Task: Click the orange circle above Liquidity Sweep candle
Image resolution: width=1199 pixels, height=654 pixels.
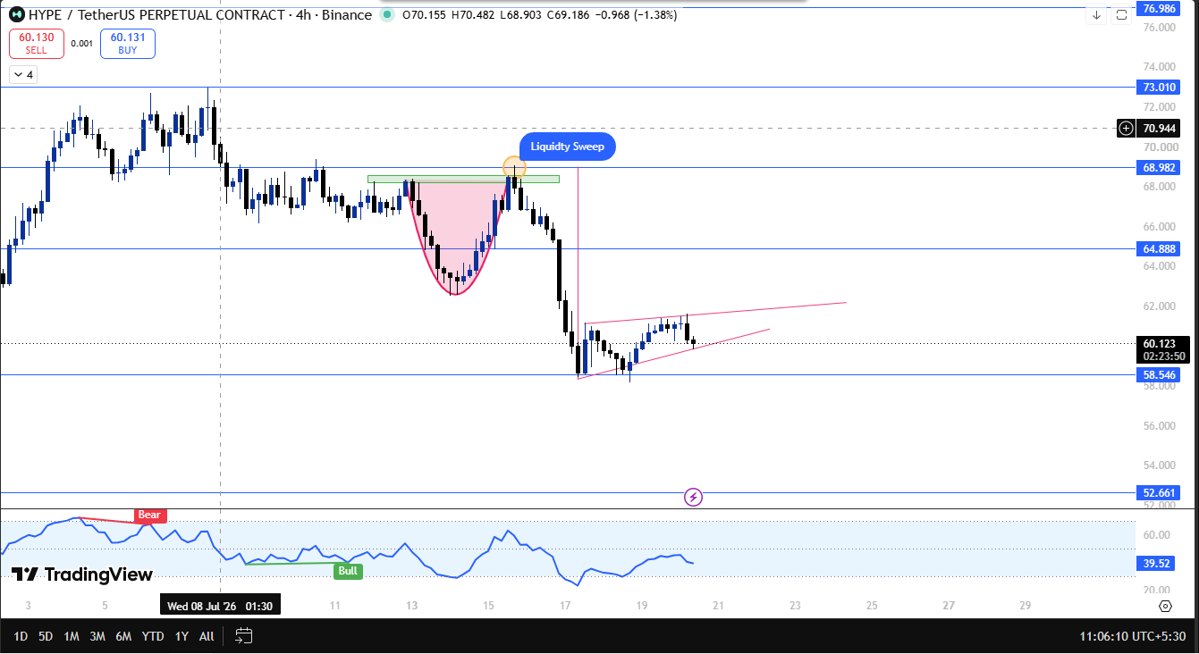Action: click(513, 166)
